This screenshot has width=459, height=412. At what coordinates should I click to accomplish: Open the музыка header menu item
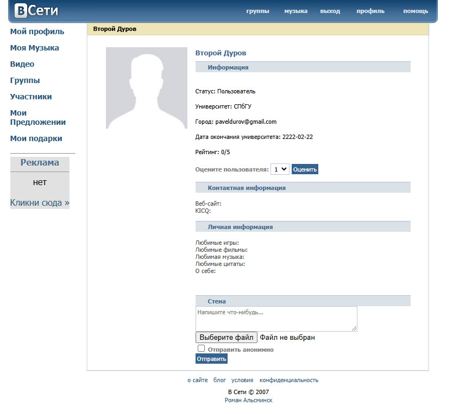295,11
